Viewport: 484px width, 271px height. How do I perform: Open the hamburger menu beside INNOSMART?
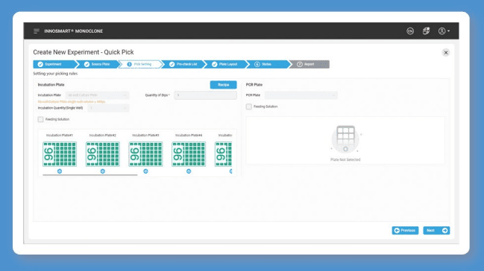[37, 31]
